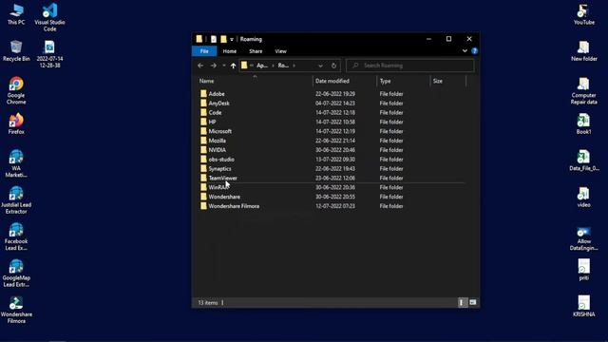This screenshot has height=342, width=608.
Task: Open the Home ribbon tab
Action: click(230, 51)
